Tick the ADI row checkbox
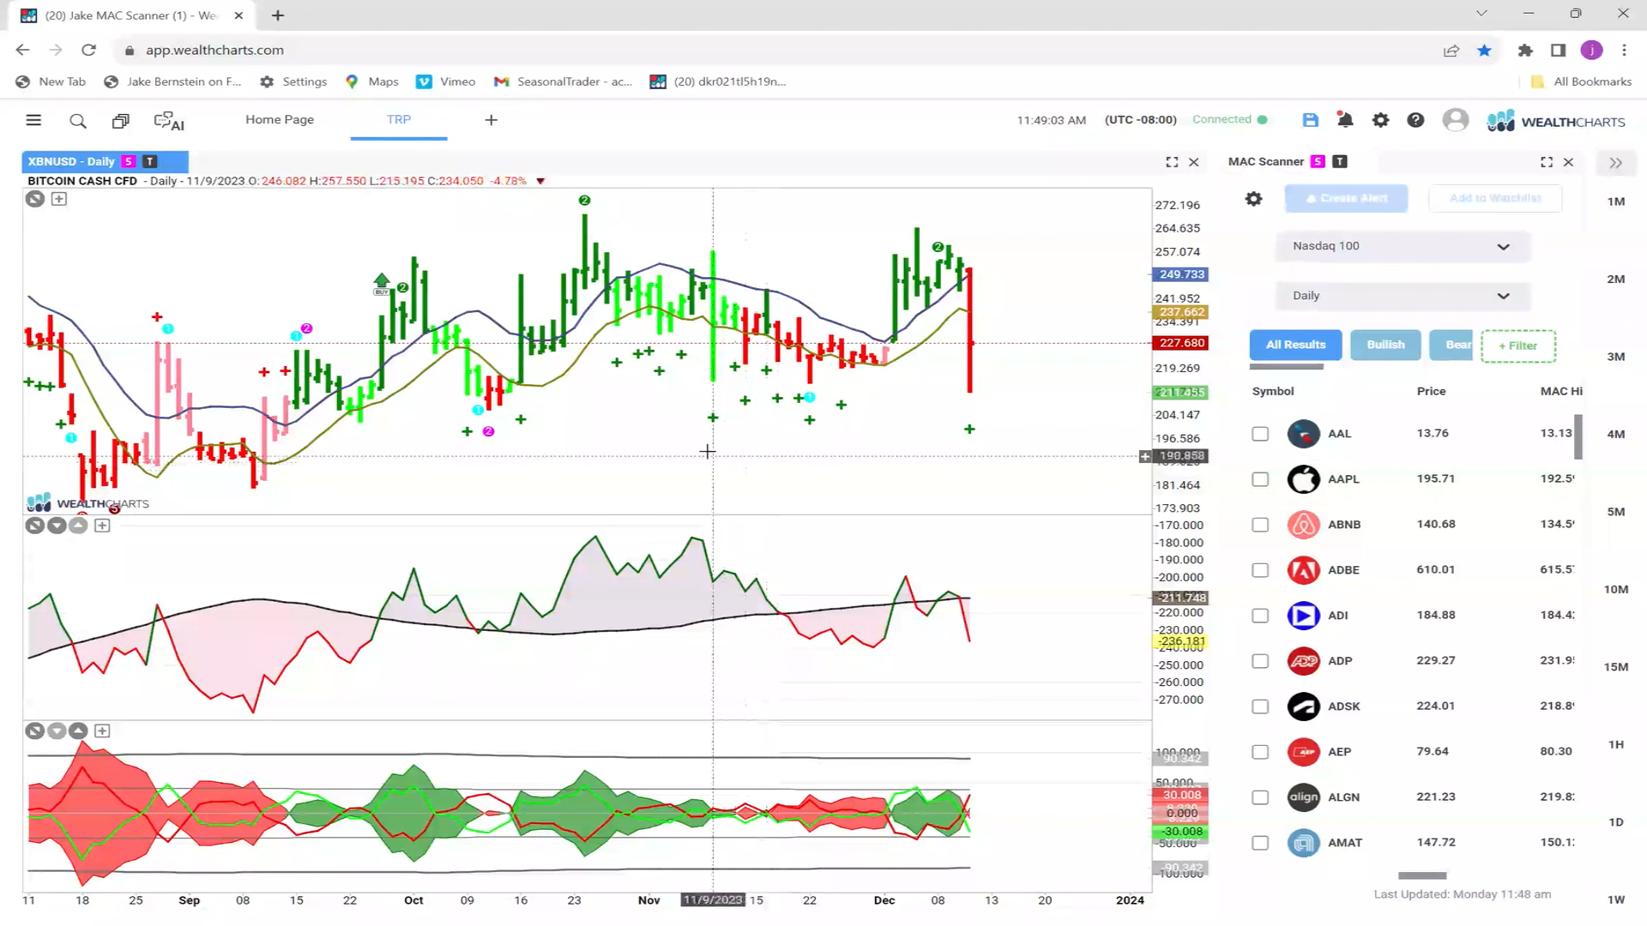 click(x=1260, y=616)
